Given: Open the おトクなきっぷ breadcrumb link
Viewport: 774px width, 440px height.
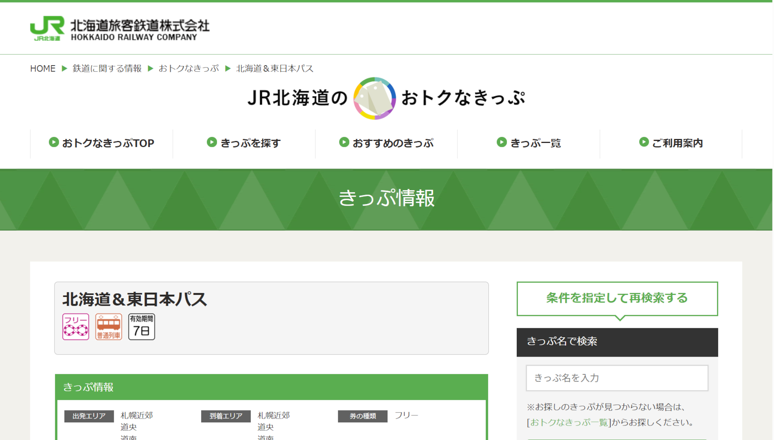Looking at the screenshot, I should tap(189, 69).
